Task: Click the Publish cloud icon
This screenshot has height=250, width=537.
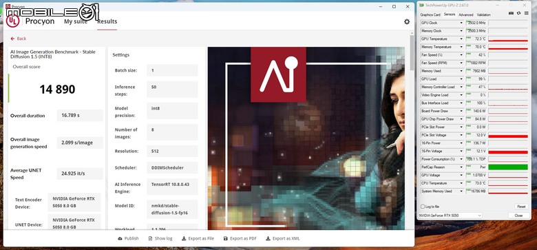Action: tap(120, 238)
